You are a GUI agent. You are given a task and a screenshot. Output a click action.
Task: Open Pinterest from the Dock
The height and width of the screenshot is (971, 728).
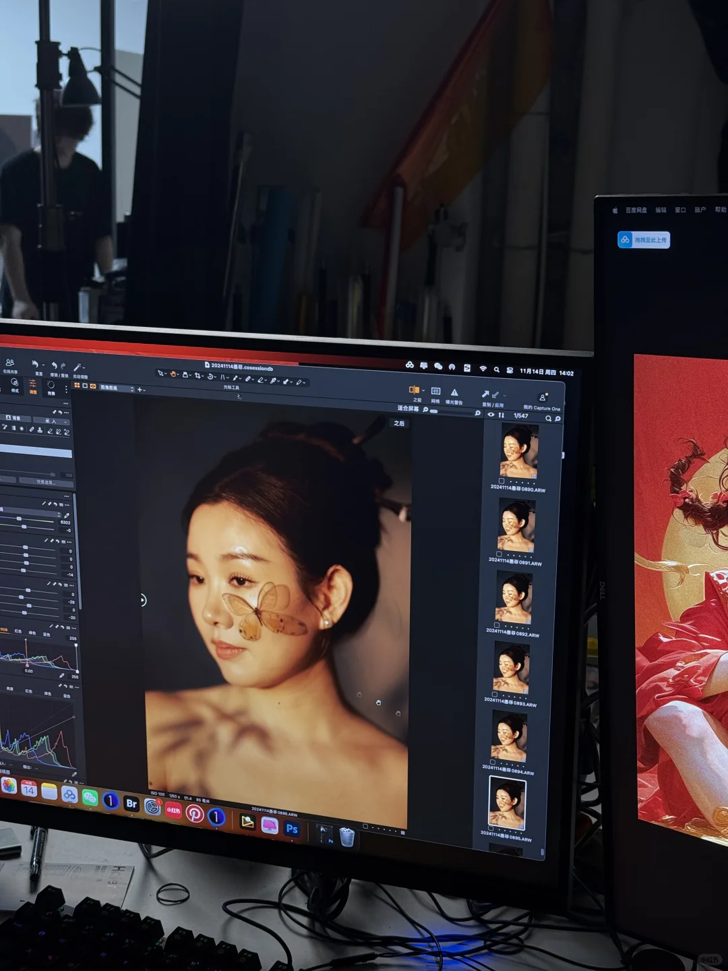[195, 814]
